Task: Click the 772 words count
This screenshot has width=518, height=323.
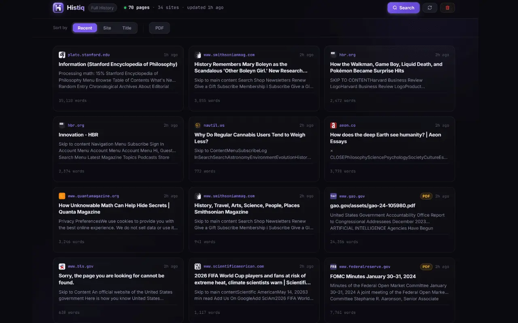Action: [x=205, y=171]
